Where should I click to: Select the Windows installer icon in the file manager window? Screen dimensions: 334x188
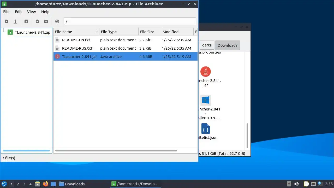coord(206,100)
